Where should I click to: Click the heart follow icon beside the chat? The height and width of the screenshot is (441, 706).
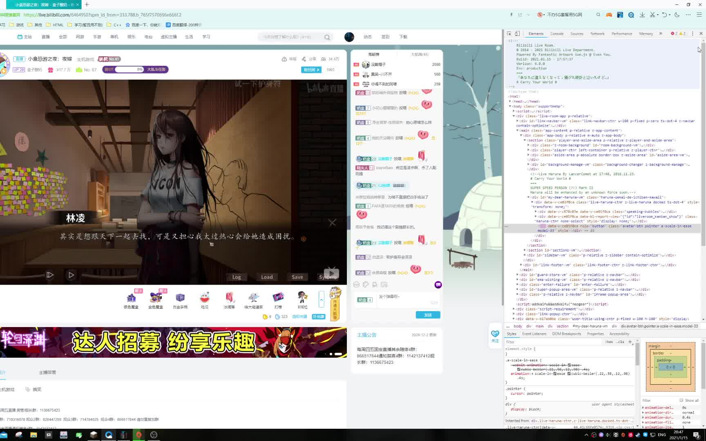495,334
